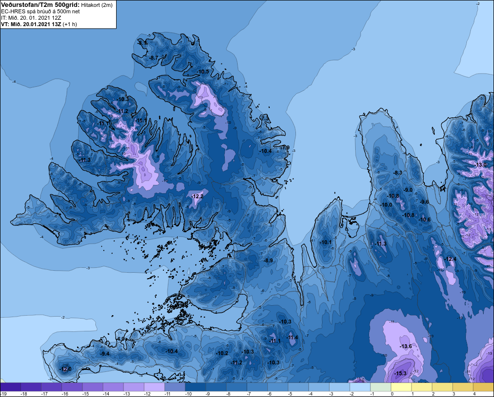Click the title 'Veðurstofan/T2m 500grid: Hitakort (2m)'

57,5
